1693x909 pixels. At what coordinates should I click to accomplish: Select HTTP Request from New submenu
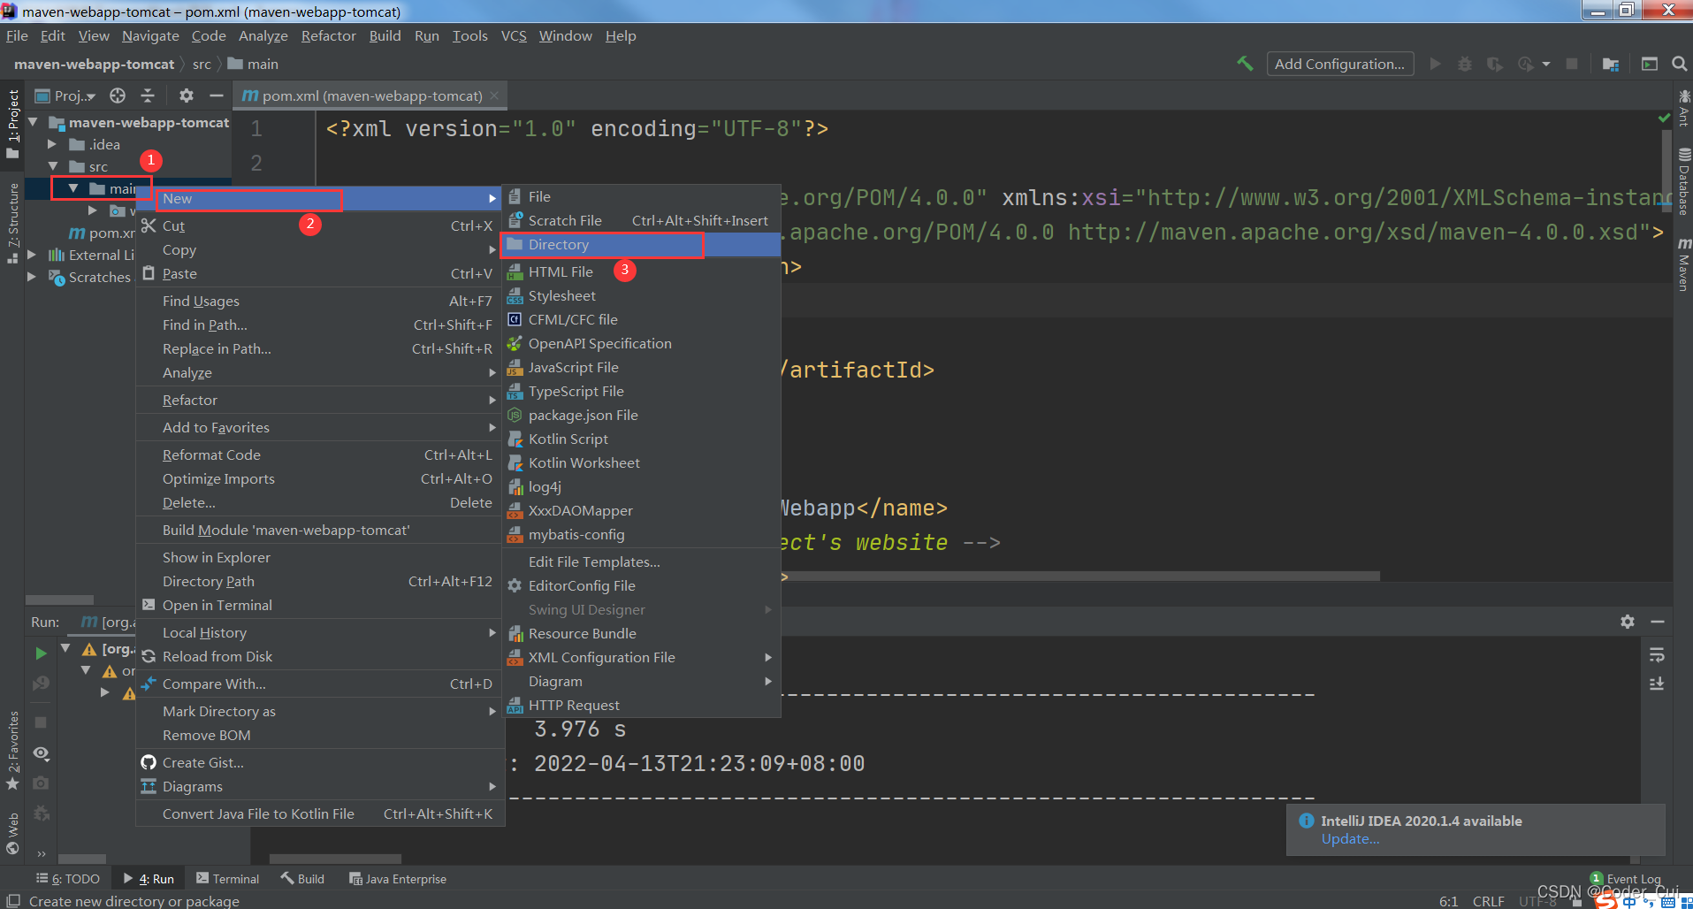coord(643,705)
